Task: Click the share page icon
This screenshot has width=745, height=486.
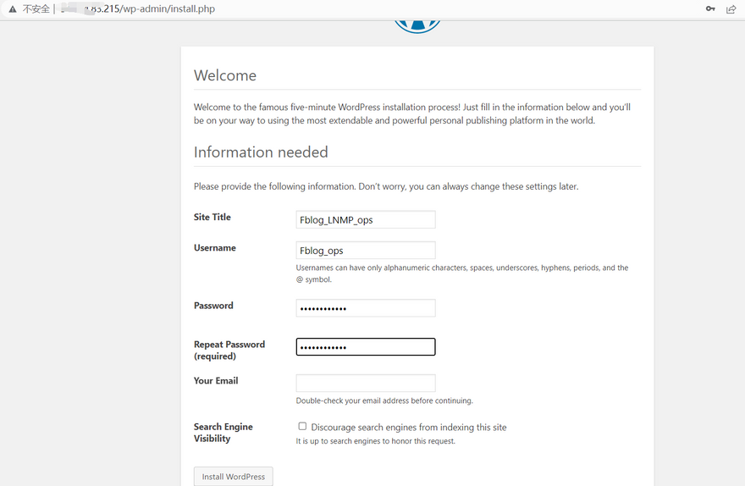Action: 731,9
